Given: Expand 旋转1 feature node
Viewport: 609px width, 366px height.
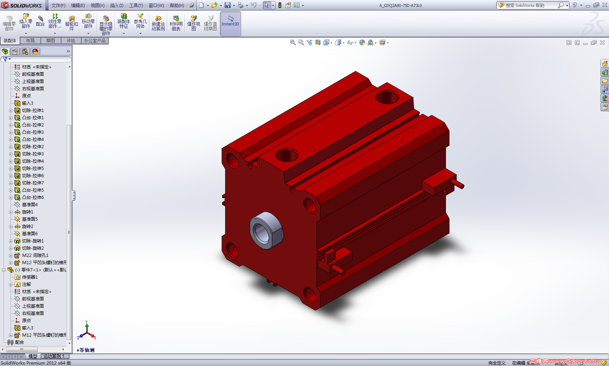Looking at the screenshot, I should (11, 212).
